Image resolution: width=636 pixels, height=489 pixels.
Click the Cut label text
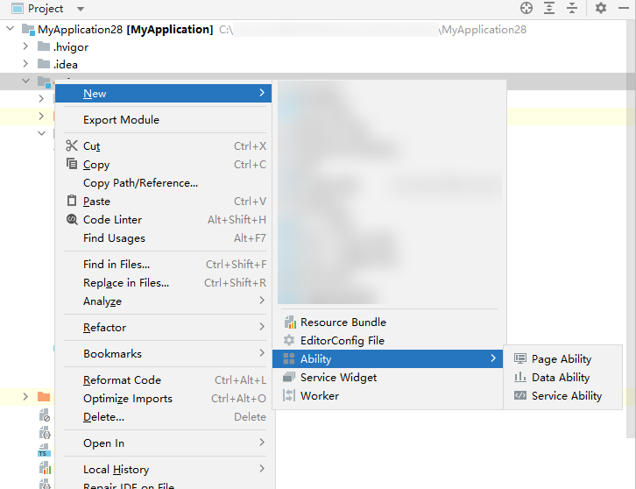pos(92,146)
